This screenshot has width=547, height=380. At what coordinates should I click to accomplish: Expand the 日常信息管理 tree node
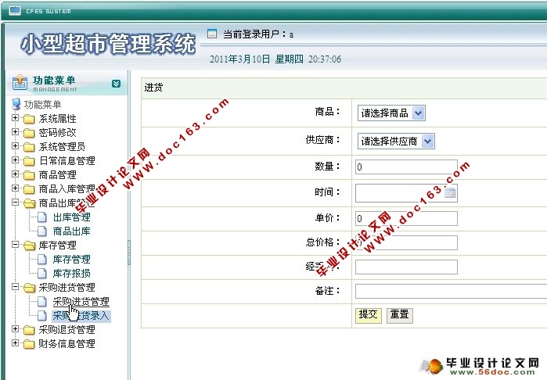pyautogui.click(x=15, y=160)
